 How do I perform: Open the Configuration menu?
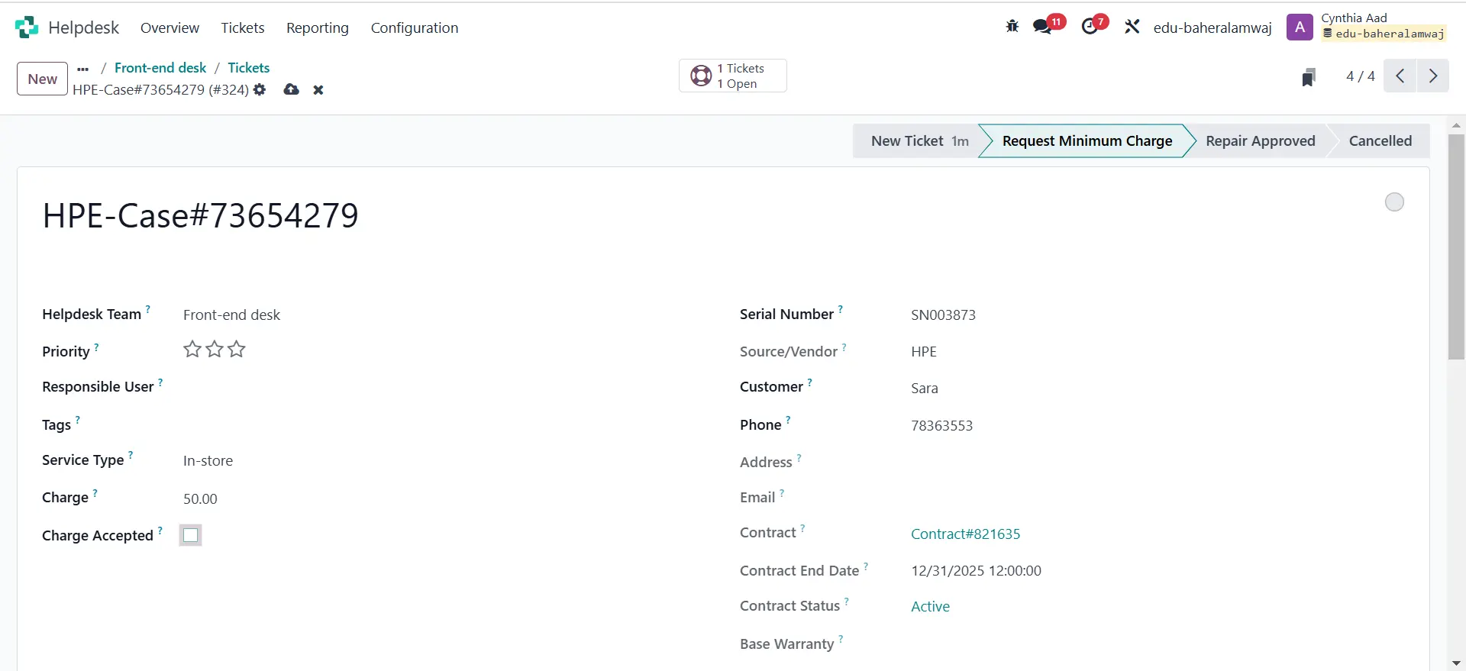pyautogui.click(x=415, y=27)
